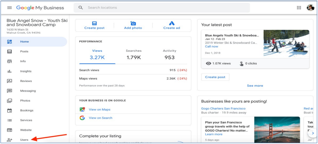Image resolution: width=318 pixels, height=144 pixels.
Task: Go to Posts in sidebar
Action: [24, 51]
